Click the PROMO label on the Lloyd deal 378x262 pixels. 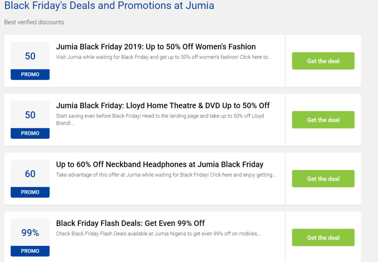point(30,133)
